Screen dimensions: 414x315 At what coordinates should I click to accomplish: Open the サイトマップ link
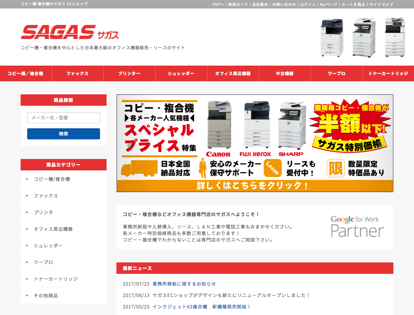[381, 5]
